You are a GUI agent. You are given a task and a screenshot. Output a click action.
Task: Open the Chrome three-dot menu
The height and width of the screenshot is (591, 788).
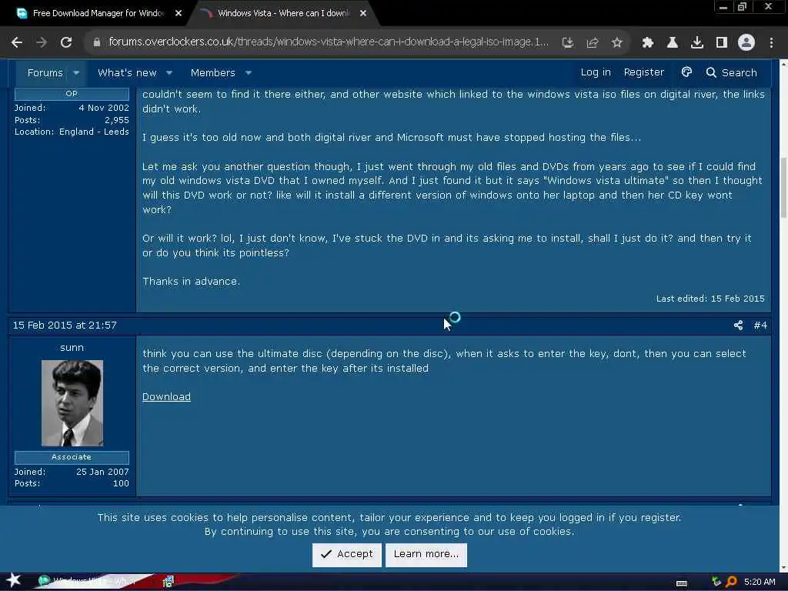coord(771,43)
